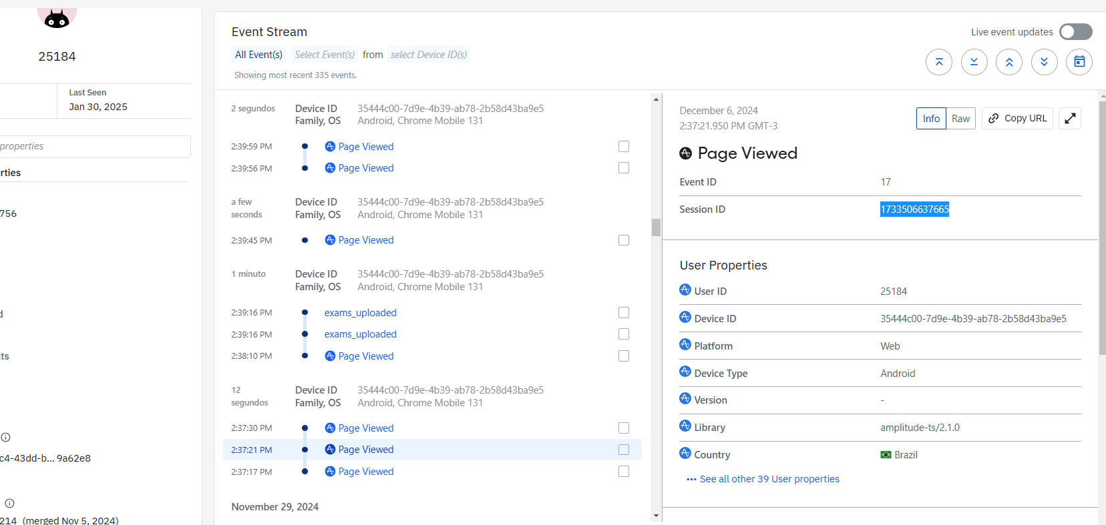
Task: Jump to bottom of event stream
Action: coord(974,62)
